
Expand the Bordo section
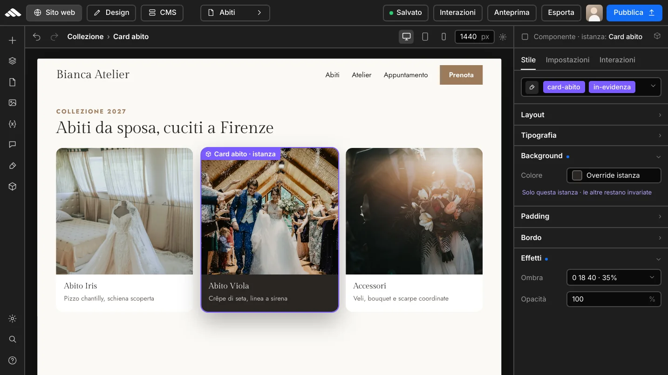(591, 238)
